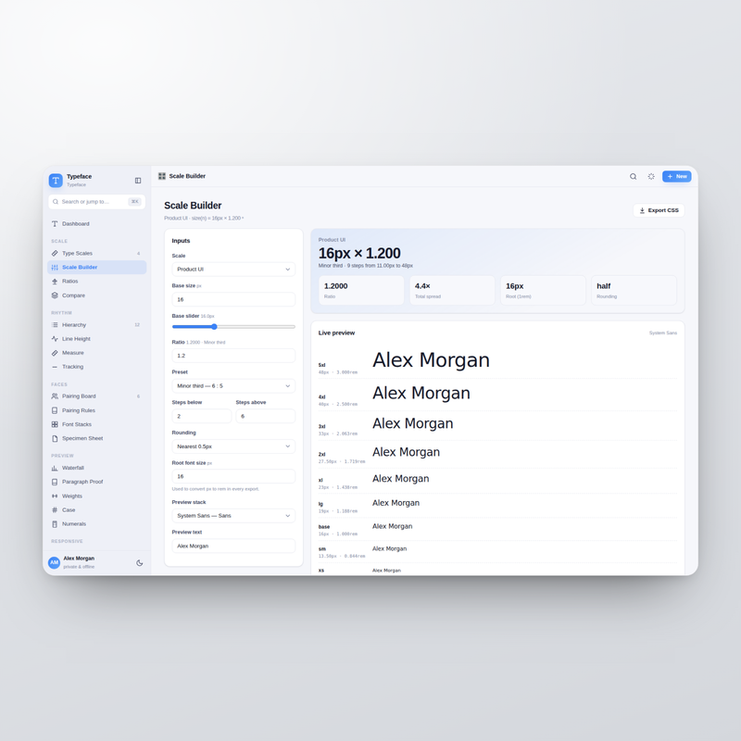Click the 3xl preview row label
Viewport: 741px width, 741px height.
click(321, 426)
